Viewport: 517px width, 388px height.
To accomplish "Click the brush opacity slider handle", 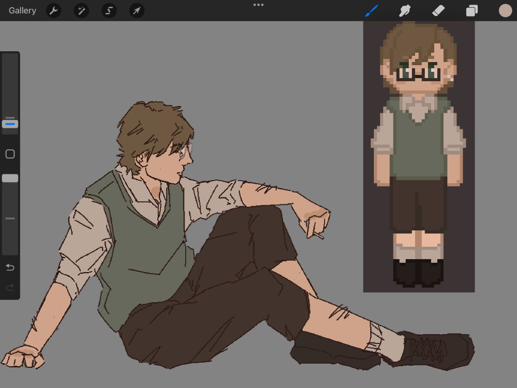I will tap(10, 178).
